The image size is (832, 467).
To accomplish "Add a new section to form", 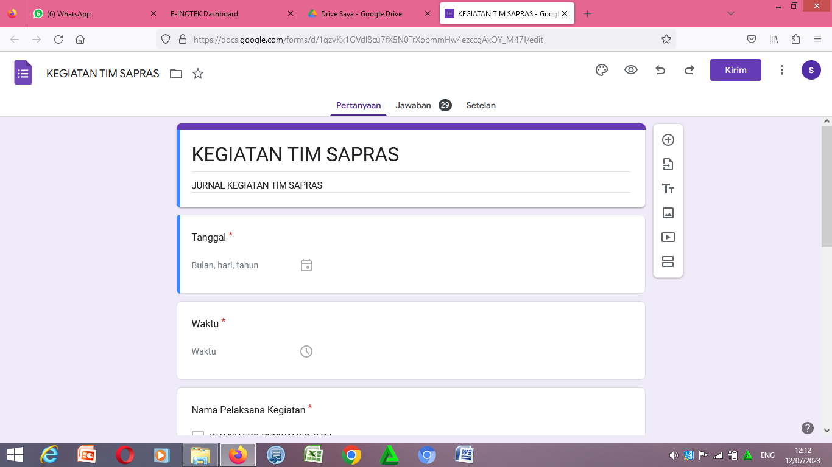I will coord(668,261).
